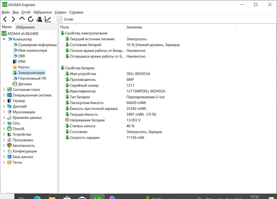The width and height of the screenshot is (277, 199).
Task: Click the Поле column header
Action: [x=92, y=27]
